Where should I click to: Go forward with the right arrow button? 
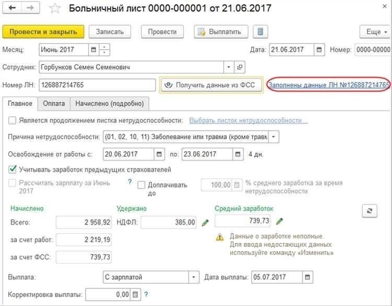[x=30, y=8]
